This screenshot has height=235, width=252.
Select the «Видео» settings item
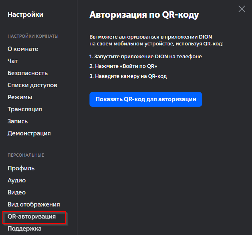(x=17, y=192)
